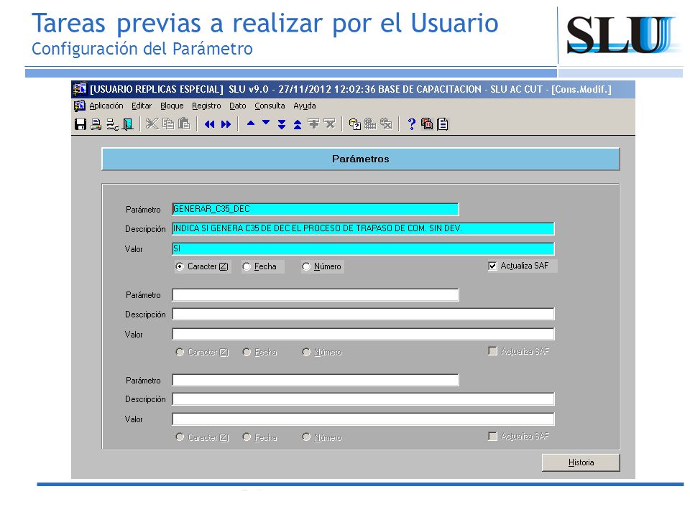
Task: Click the Execute Query icon
Action: click(x=370, y=124)
